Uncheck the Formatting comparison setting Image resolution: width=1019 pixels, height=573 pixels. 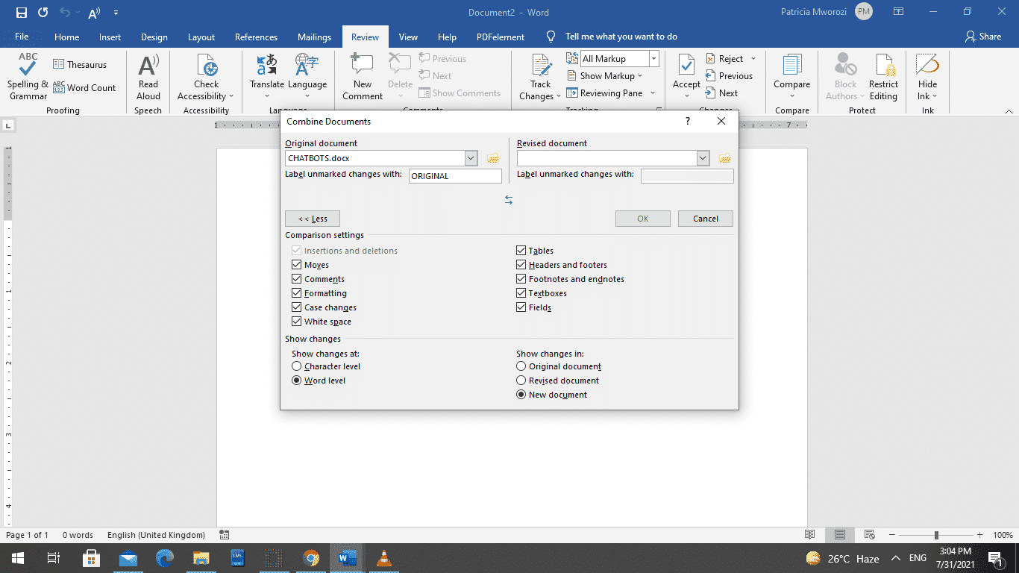click(297, 292)
